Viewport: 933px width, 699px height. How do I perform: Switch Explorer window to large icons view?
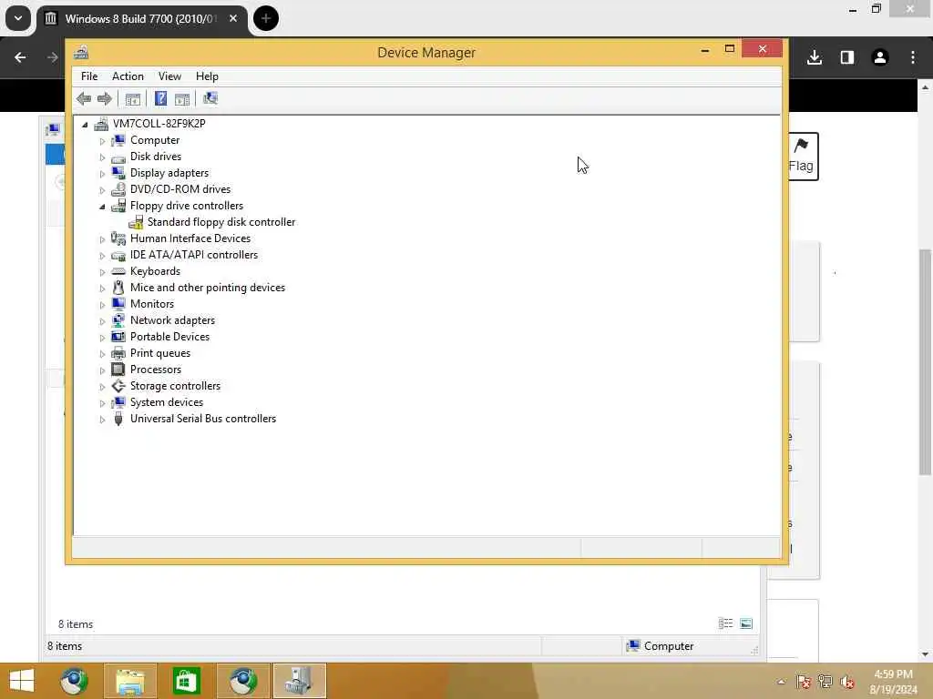(x=746, y=623)
